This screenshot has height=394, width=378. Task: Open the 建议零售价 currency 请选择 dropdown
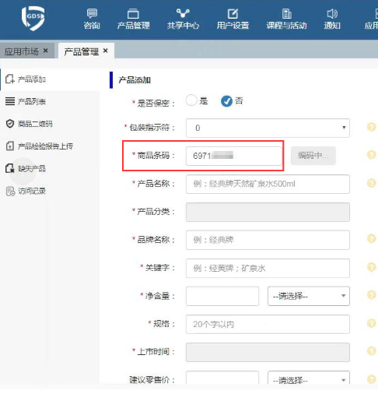(309, 378)
